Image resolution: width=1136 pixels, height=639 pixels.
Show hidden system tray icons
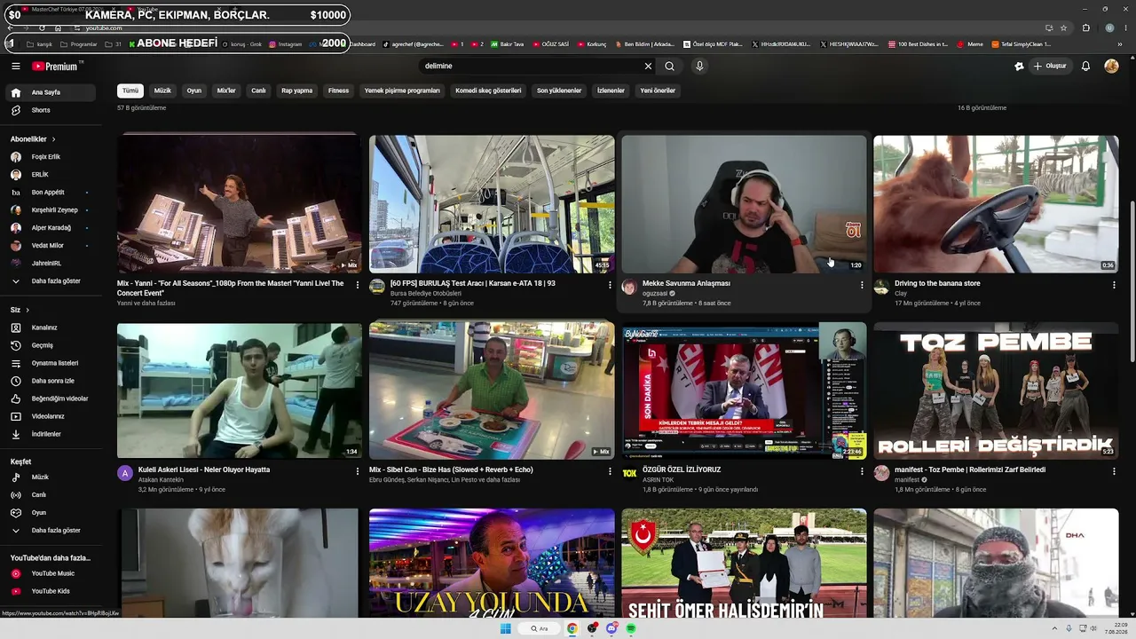(x=1054, y=628)
